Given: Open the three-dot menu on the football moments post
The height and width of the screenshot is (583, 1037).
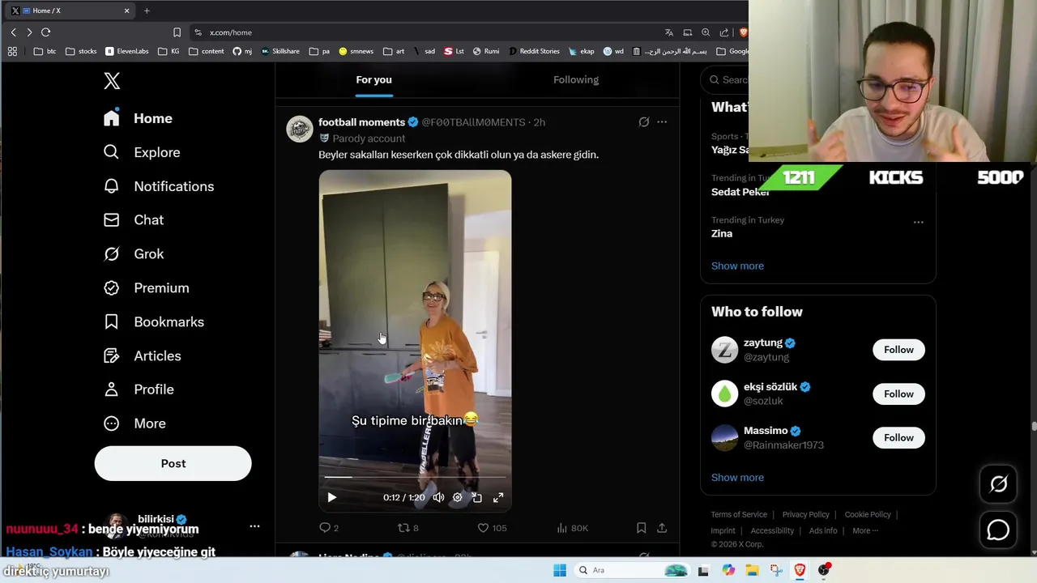Looking at the screenshot, I should pos(662,122).
